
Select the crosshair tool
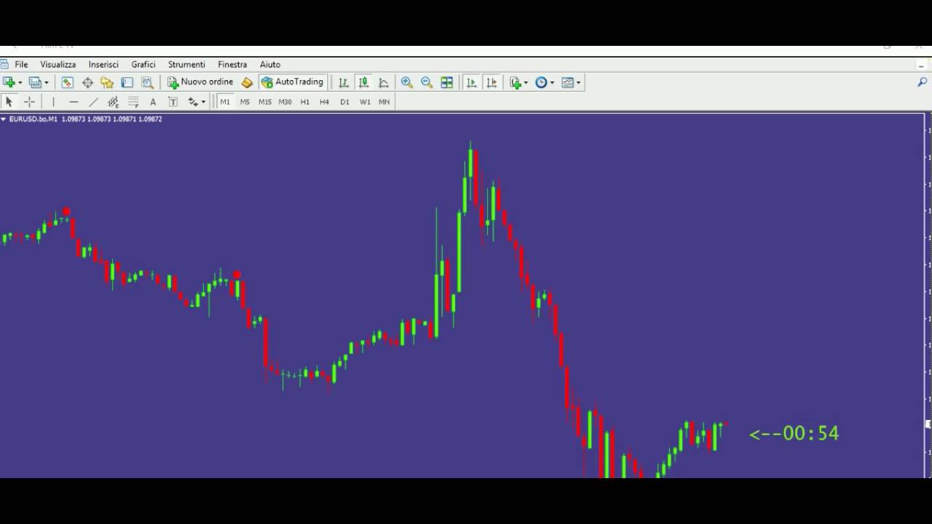(29, 102)
